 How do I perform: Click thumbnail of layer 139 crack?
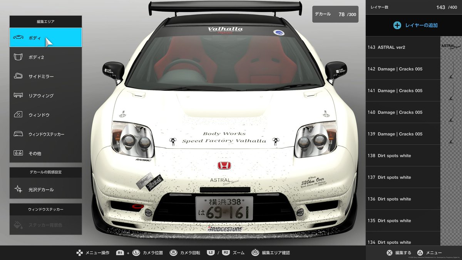pyautogui.click(x=451, y=134)
